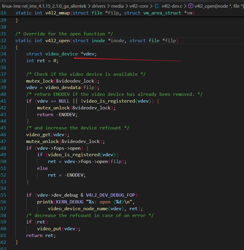Click the 'Check if the video device is available' comment

pyautogui.click(x=86, y=74)
